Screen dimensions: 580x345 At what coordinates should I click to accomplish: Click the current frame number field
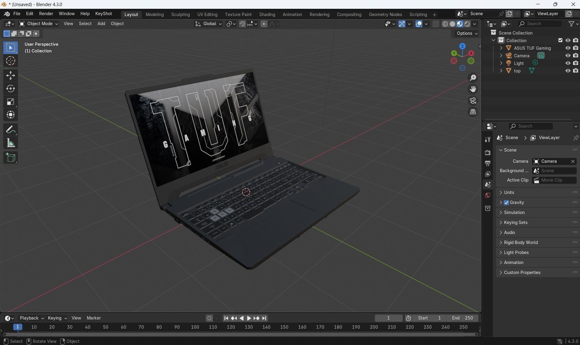point(388,318)
